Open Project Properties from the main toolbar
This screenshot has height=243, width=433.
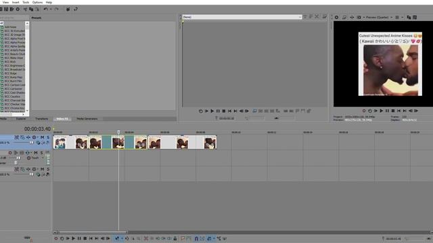pos(18,9)
